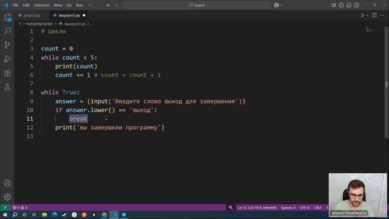Image resolution: width=389 pixels, height=219 pixels.
Task: Switch to the project.py tab
Action: (x=32, y=15)
